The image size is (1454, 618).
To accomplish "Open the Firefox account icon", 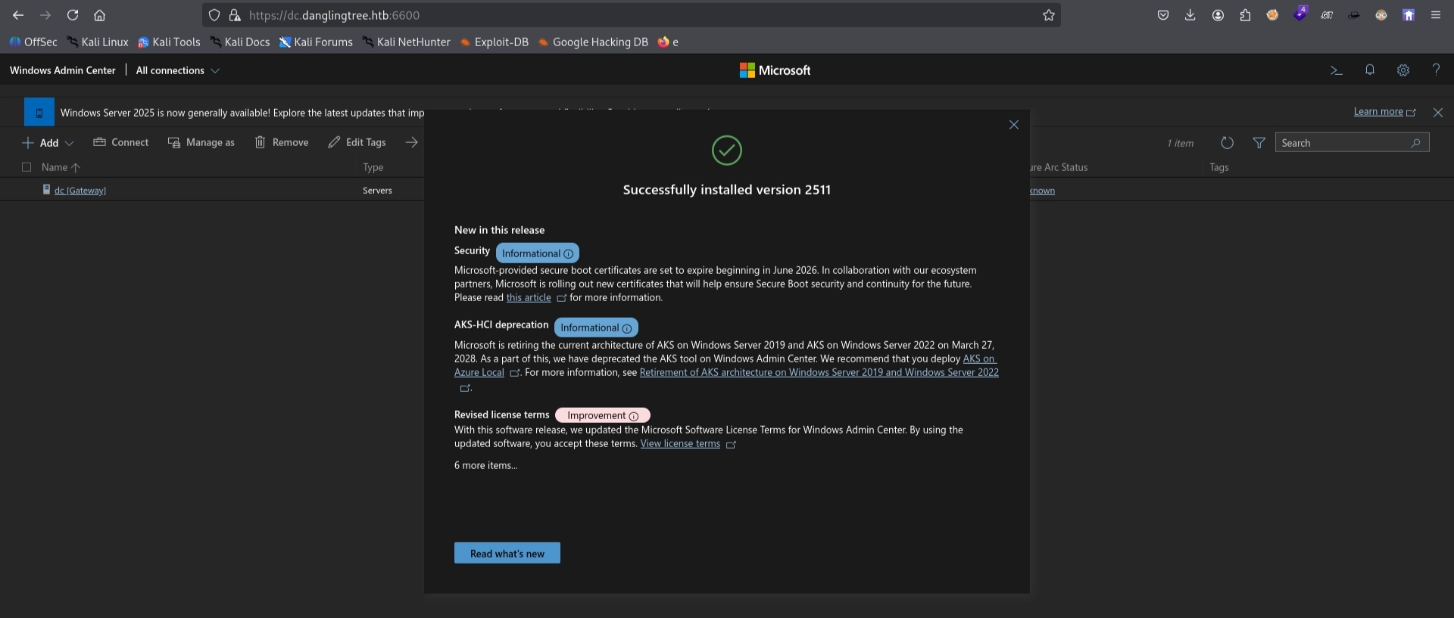I will 1218,15.
